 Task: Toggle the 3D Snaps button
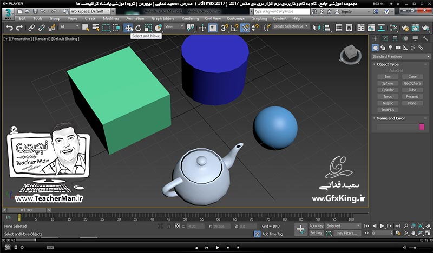[x=225, y=28]
